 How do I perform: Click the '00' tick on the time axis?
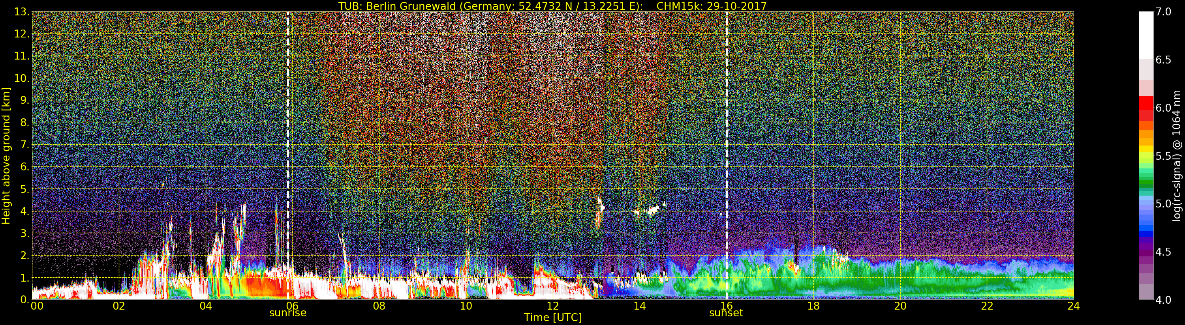(x=37, y=306)
